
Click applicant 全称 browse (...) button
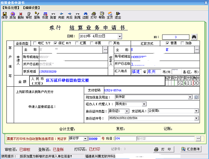[105, 50]
